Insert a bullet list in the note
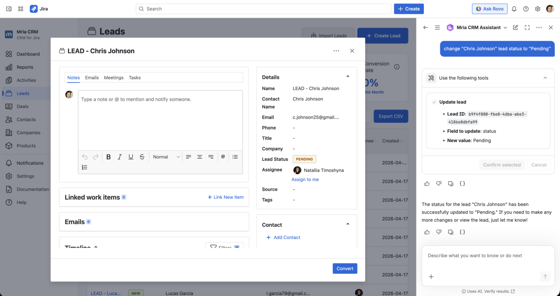 [235, 157]
